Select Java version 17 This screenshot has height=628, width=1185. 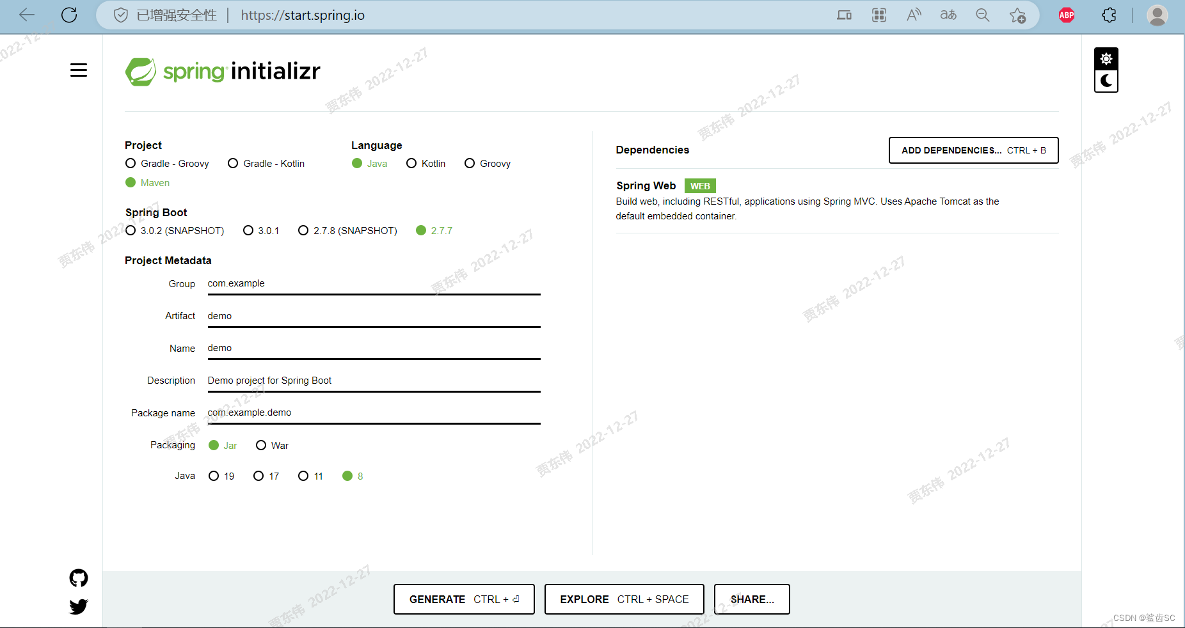tap(266, 476)
